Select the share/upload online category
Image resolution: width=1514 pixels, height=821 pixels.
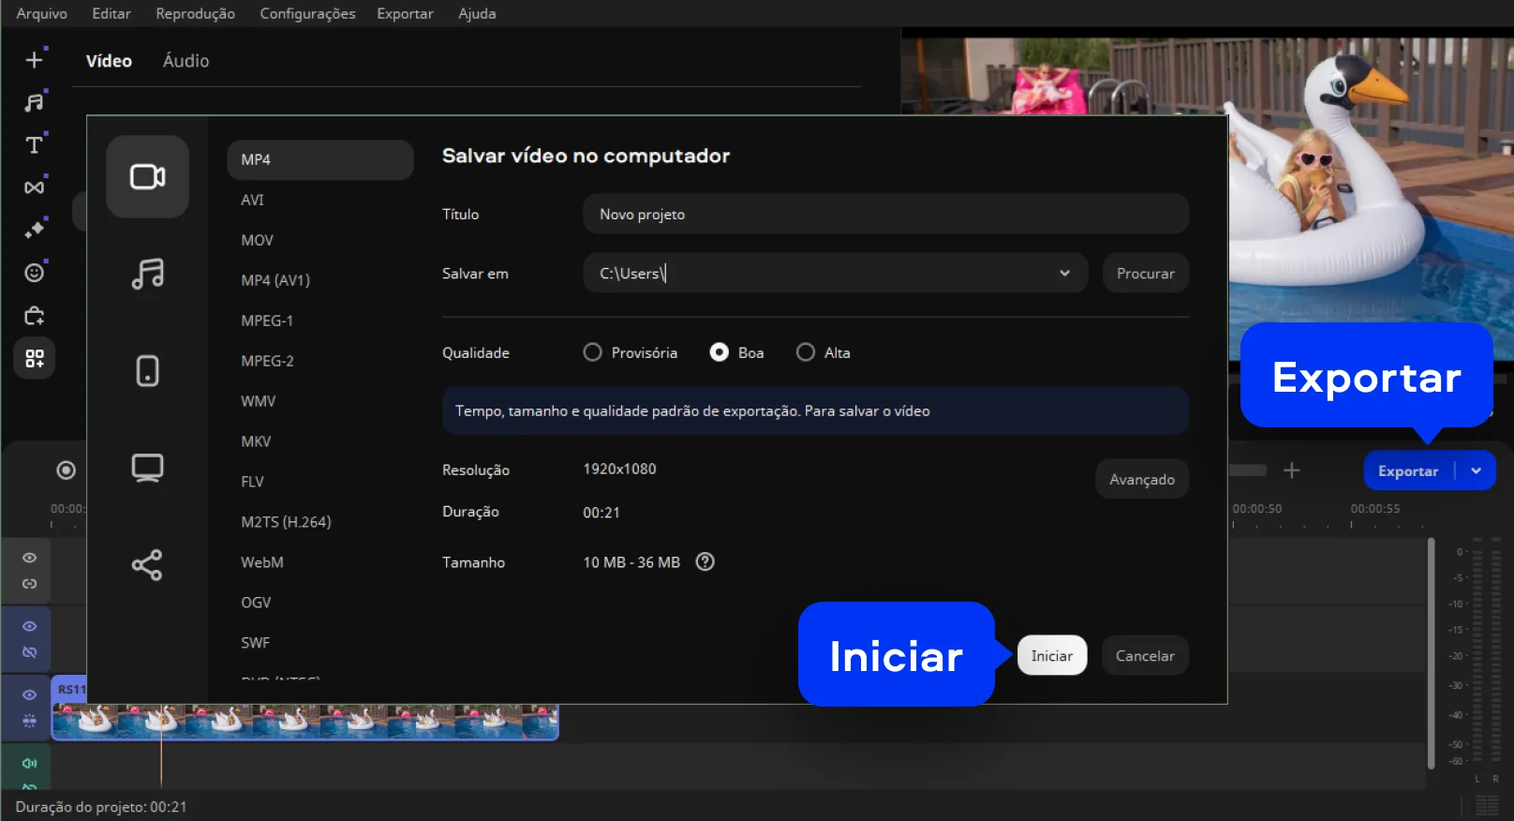tap(147, 565)
